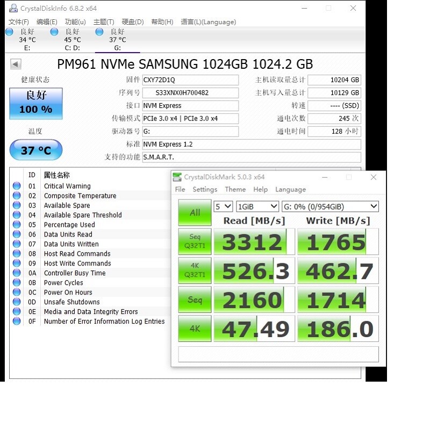Run the plain Seq benchmark
The image size is (430, 430).
pos(195,299)
